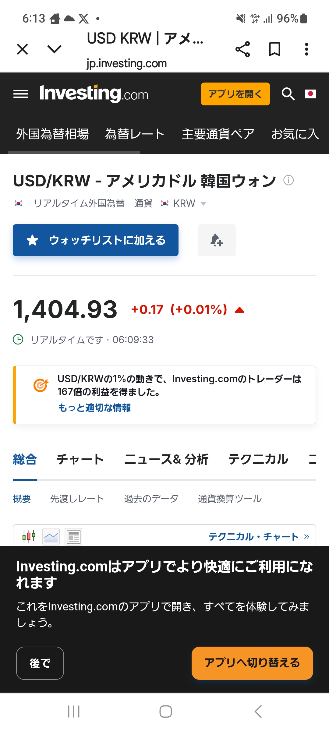Bookmark this page in the browser
Screen dimensions: 329x731
tap(274, 49)
